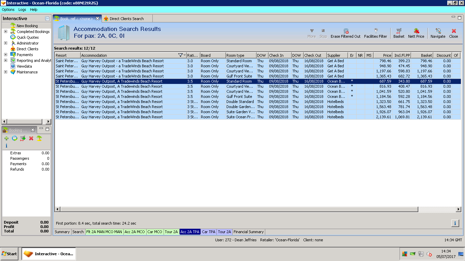
Task: Click the Windows Start button
Action: pos(10,254)
